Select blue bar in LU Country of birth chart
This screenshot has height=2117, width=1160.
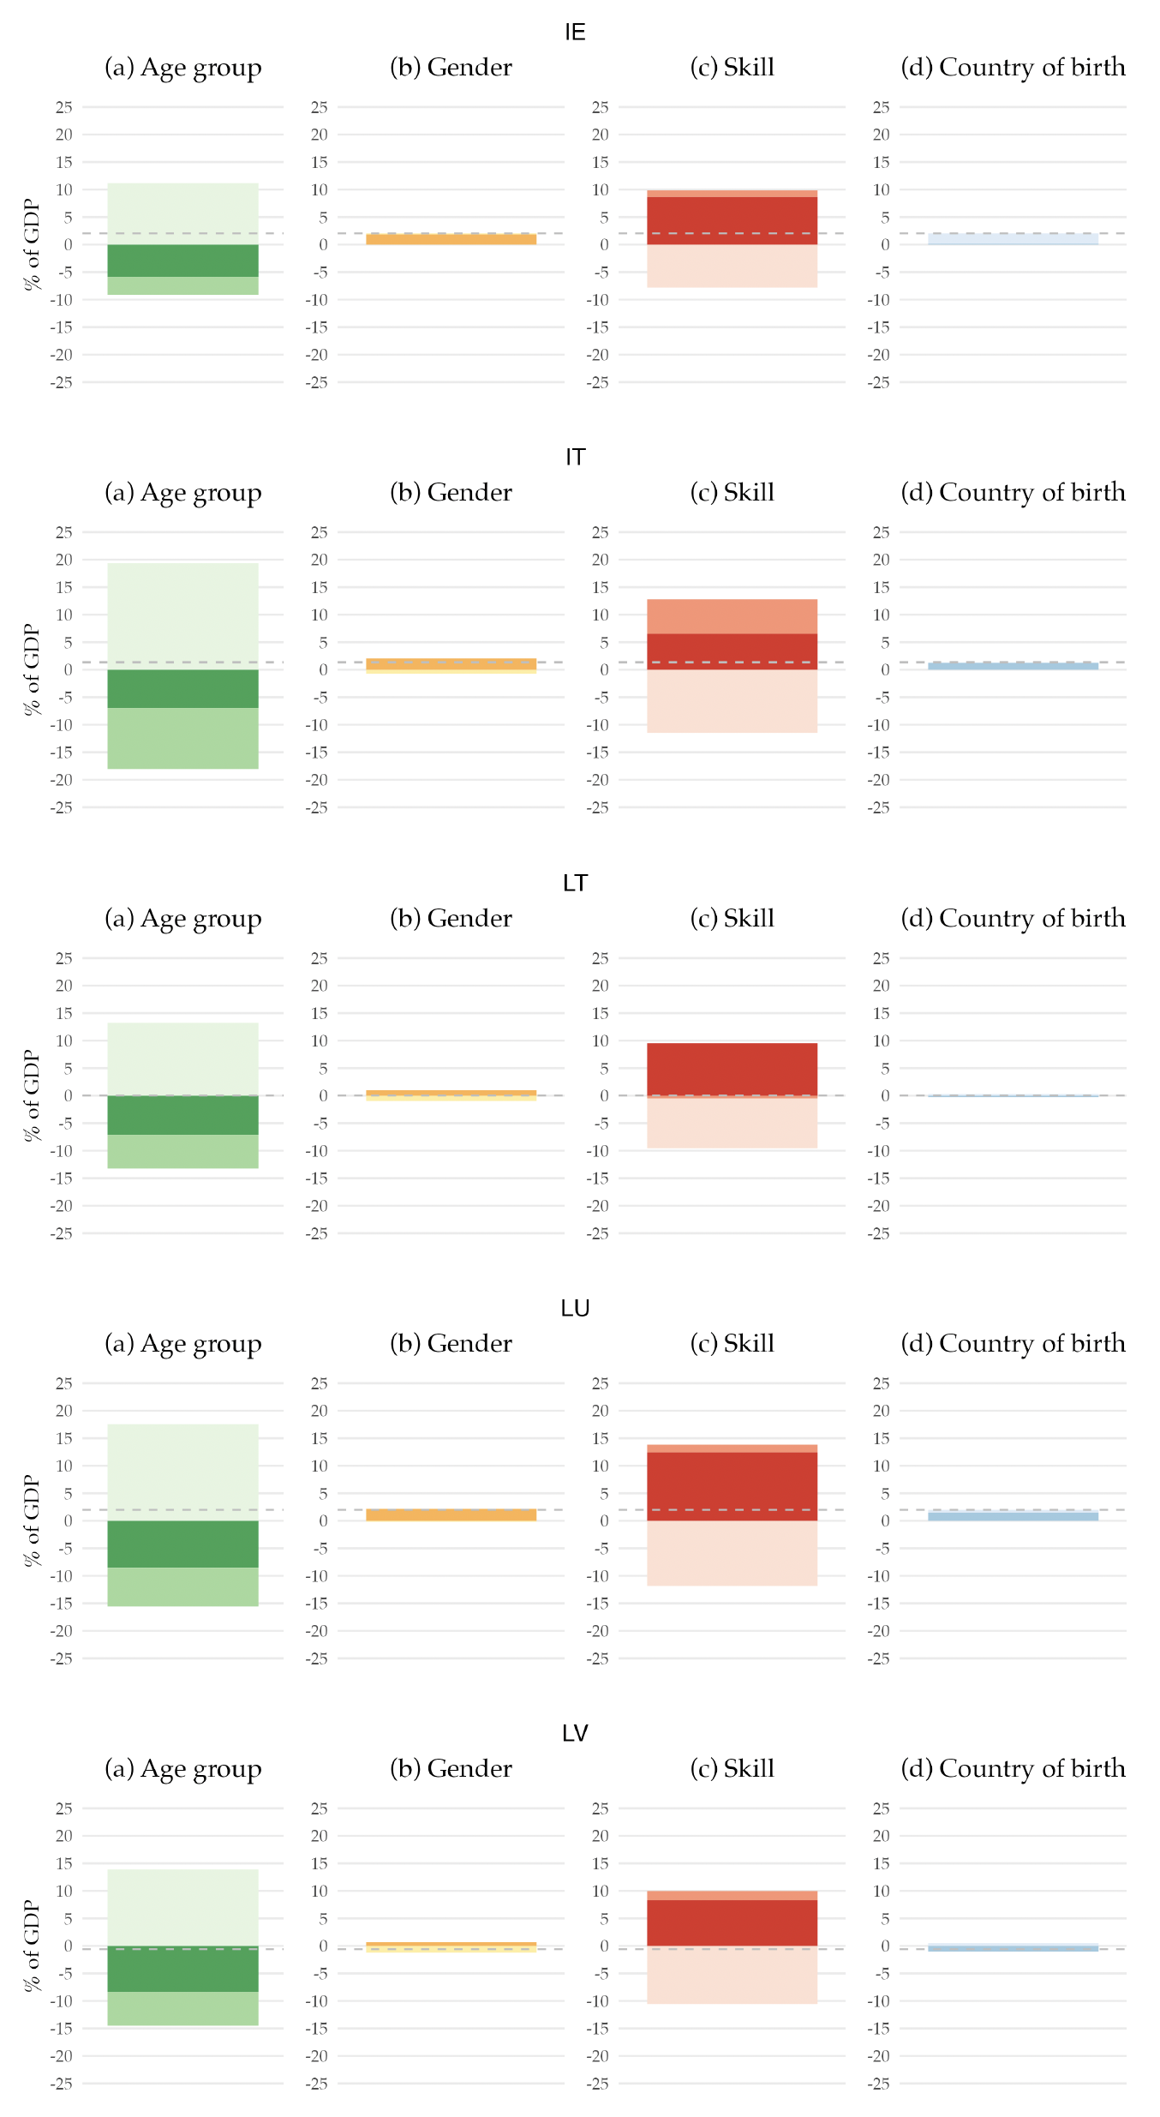pyautogui.click(x=1013, y=1516)
